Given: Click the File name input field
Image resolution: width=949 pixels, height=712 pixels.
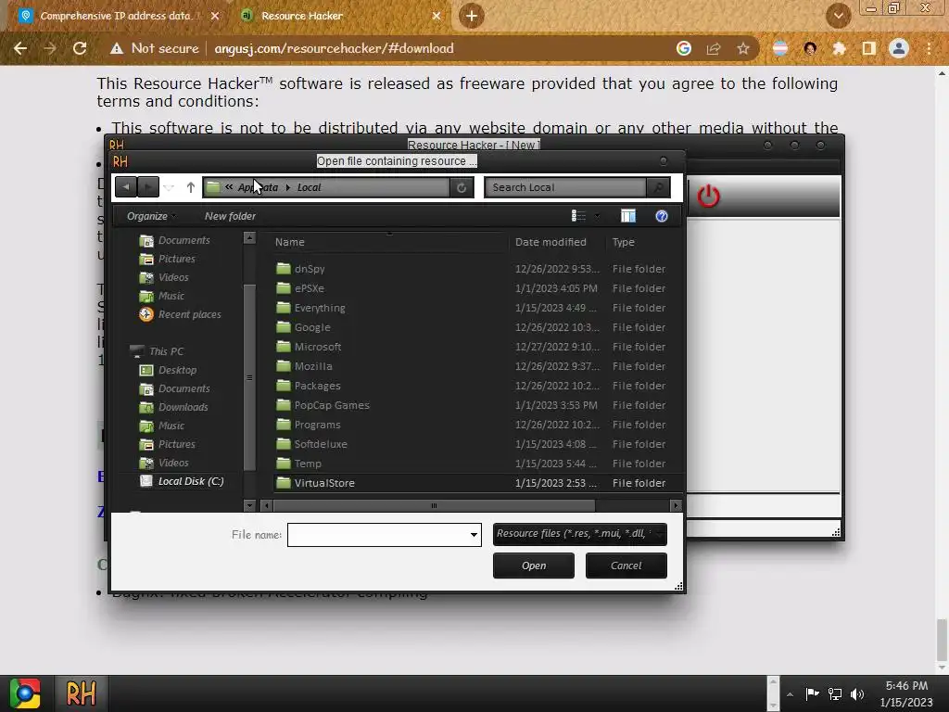Looking at the screenshot, I should click(378, 535).
